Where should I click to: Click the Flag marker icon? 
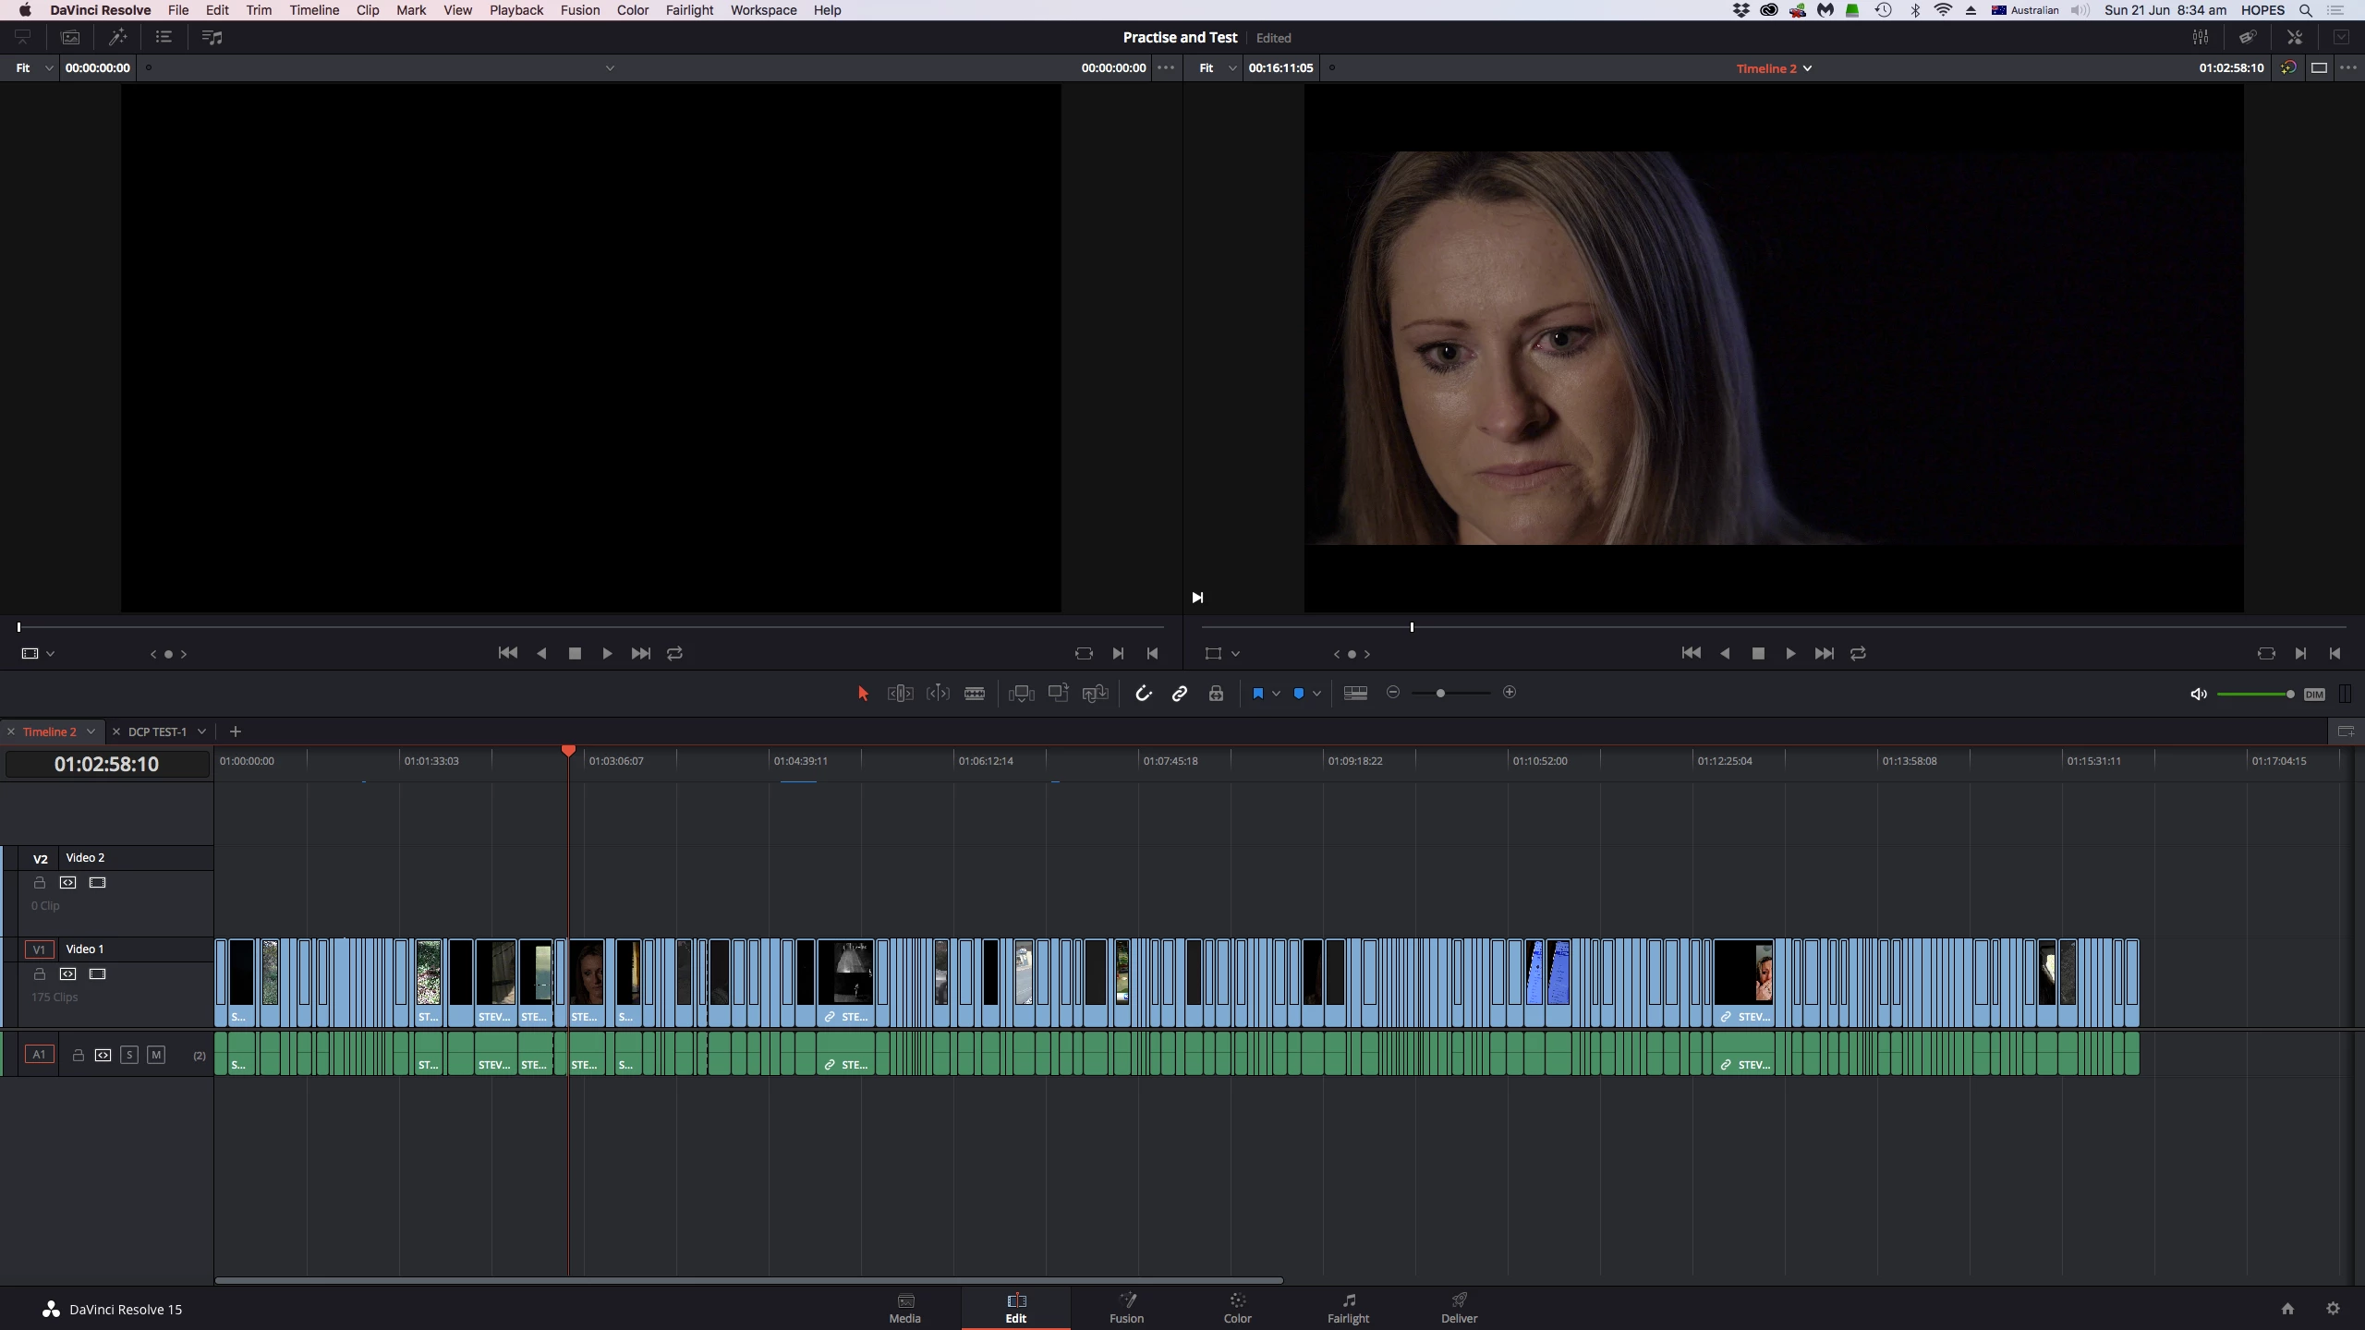(1257, 694)
